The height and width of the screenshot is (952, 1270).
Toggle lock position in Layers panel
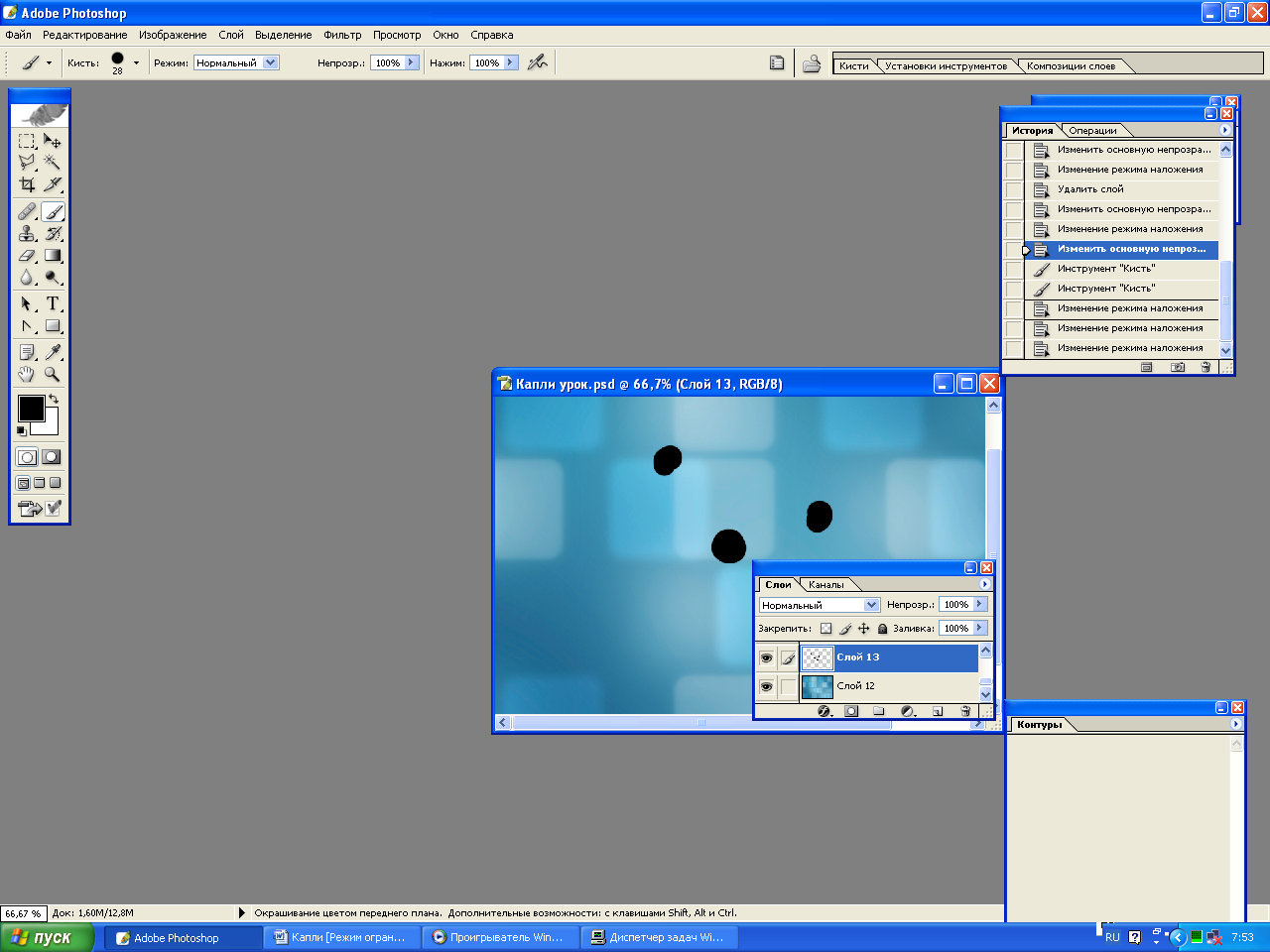pos(863,628)
